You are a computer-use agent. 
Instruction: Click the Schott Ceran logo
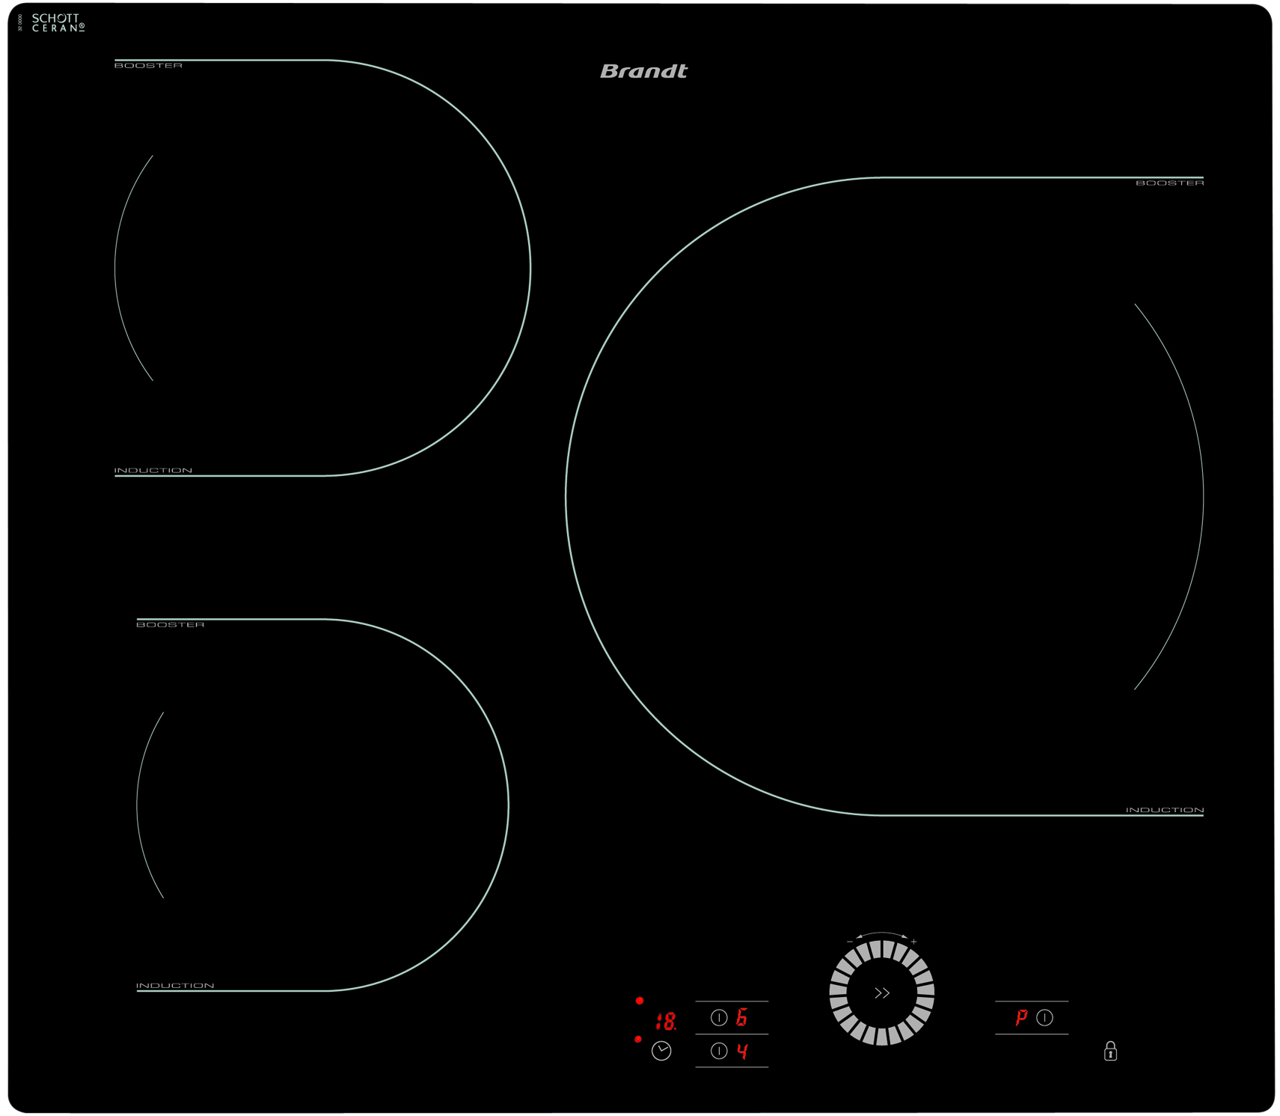pos(57,22)
